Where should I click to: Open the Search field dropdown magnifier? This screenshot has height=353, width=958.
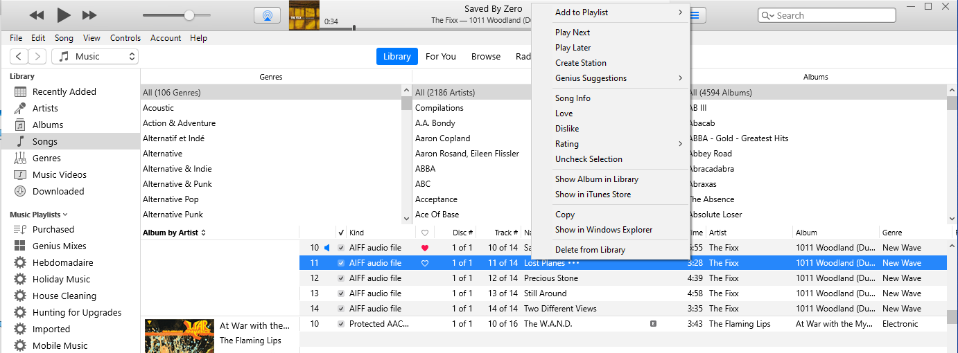pos(768,15)
